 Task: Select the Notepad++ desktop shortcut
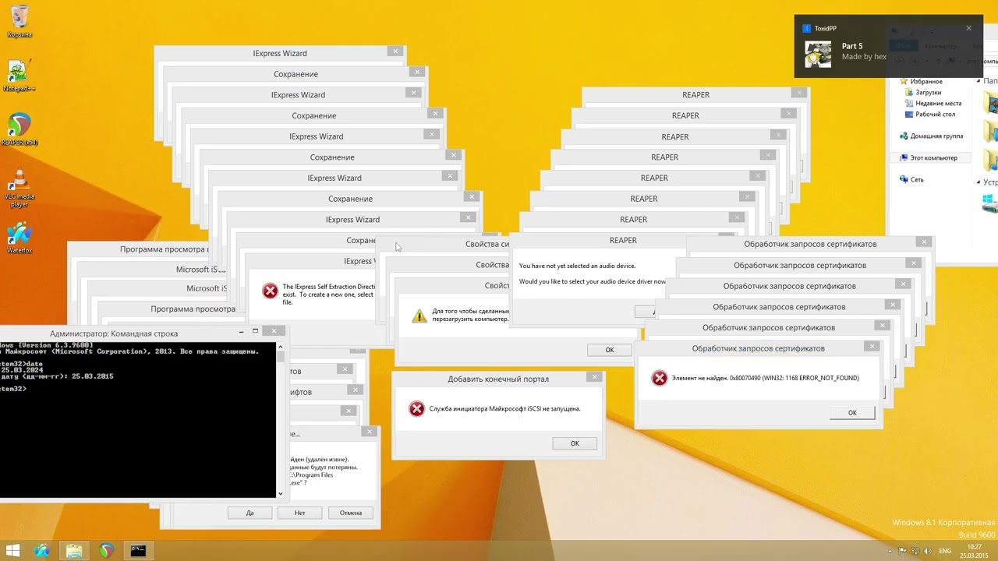point(19,76)
